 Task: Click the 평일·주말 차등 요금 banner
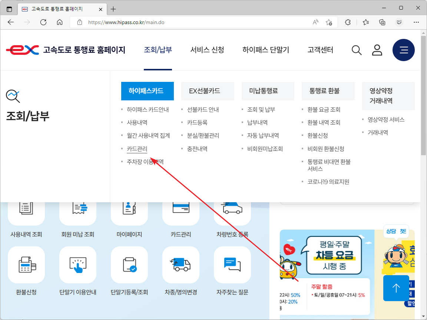tap(327, 274)
